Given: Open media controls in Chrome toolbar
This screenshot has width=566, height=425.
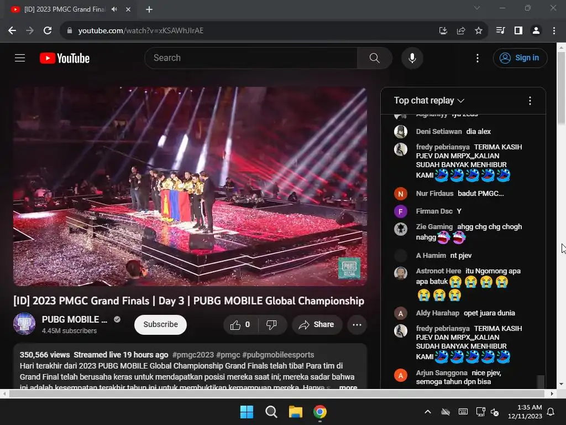Looking at the screenshot, I should 500,31.
